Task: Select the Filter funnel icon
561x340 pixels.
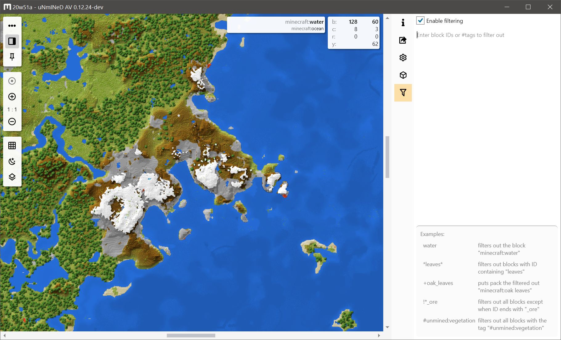Action: pyautogui.click(x=403, y=92)
